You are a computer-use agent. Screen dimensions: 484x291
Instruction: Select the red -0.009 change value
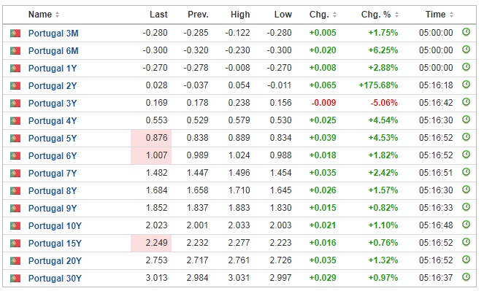[323, 103]
